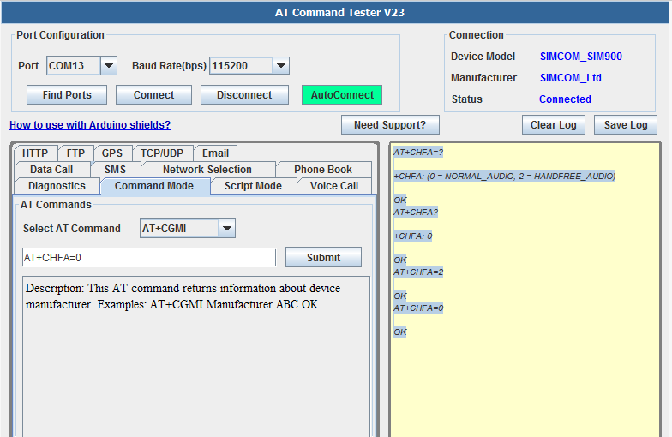Switch to the Phone Book tab

click(323, 170)
